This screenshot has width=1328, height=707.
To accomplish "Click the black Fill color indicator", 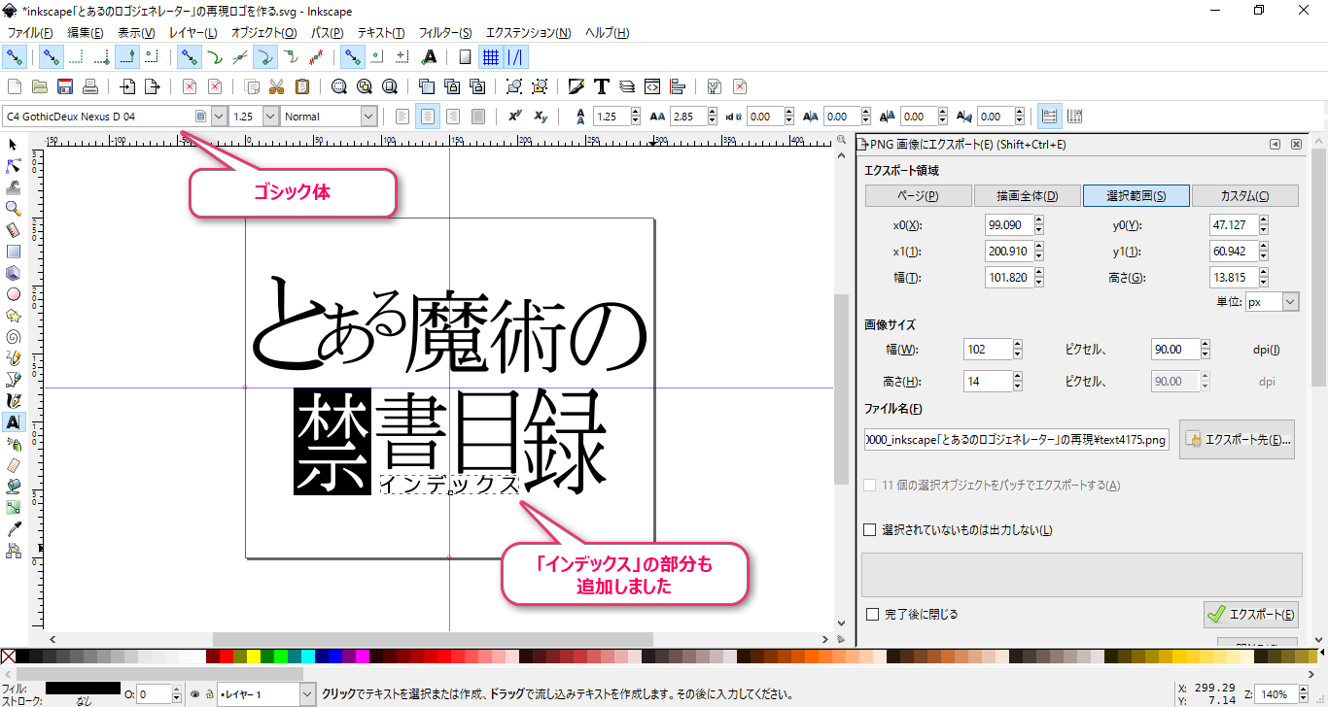I will click(83, 688).
